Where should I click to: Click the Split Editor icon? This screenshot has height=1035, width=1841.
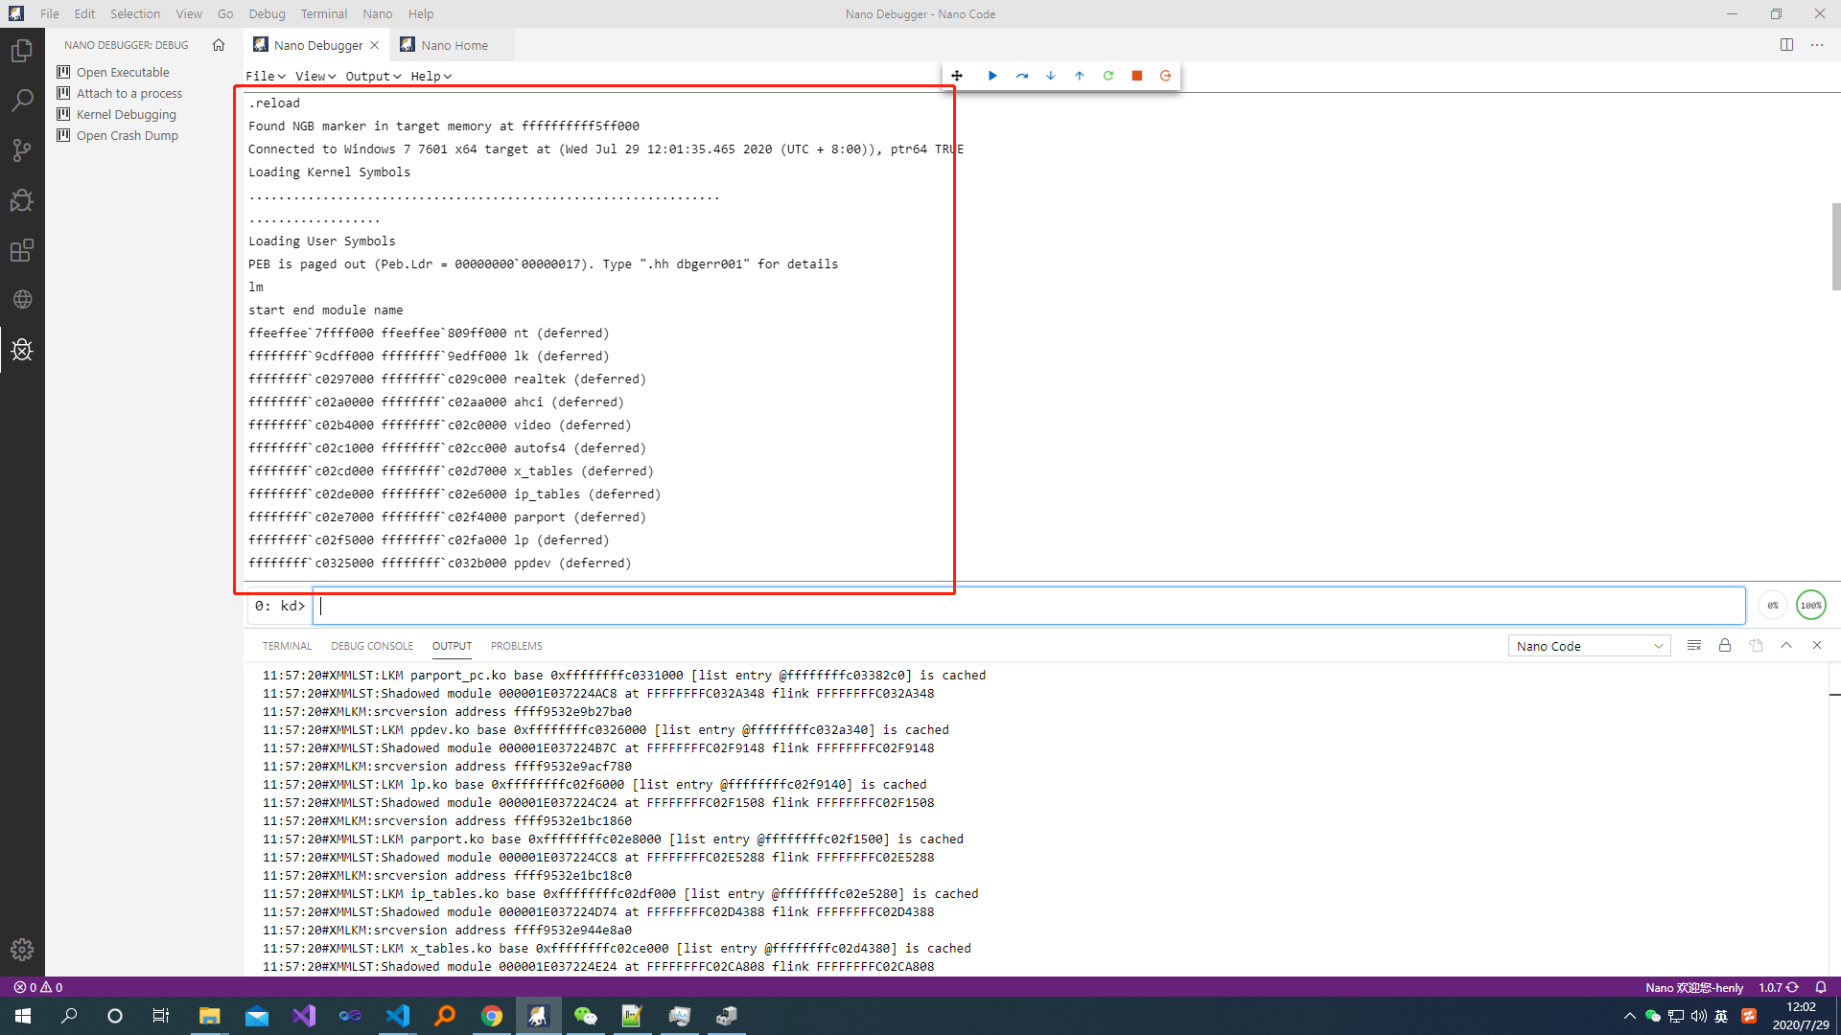1786,45
